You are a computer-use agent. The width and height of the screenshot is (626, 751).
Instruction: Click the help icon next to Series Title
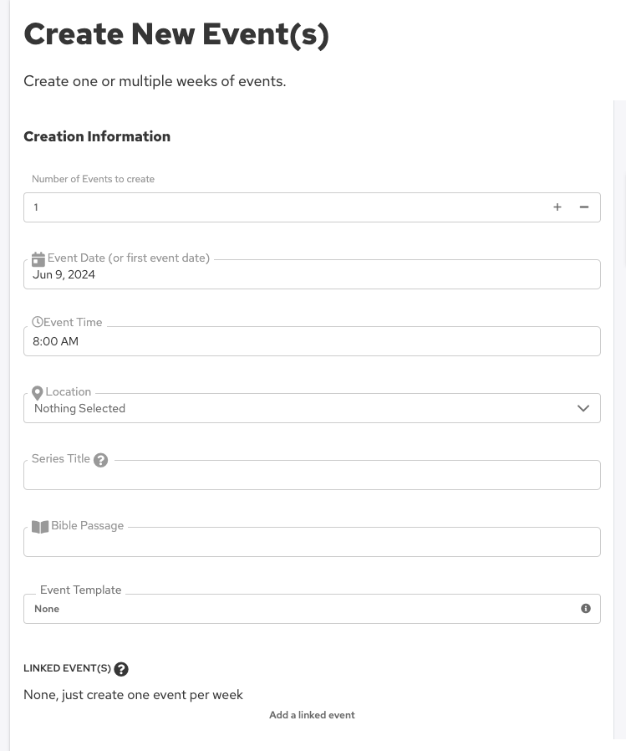point(101,460)
